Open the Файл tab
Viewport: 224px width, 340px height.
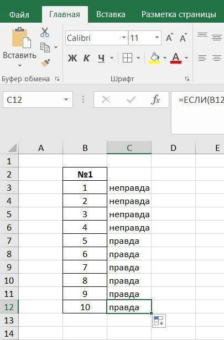tap(19, 14)
